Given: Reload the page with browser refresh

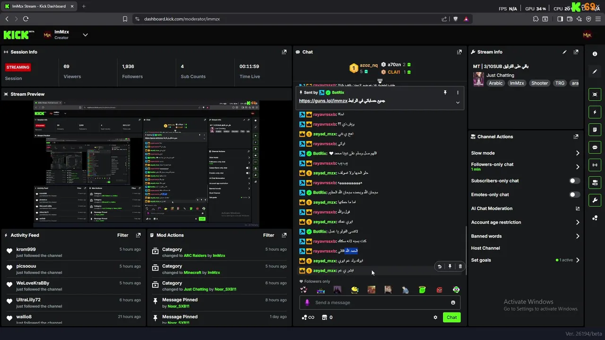Looking at the screenshot, I should tap(26, 19).
